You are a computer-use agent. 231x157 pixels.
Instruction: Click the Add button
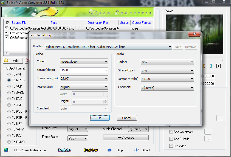coord(13,60)
